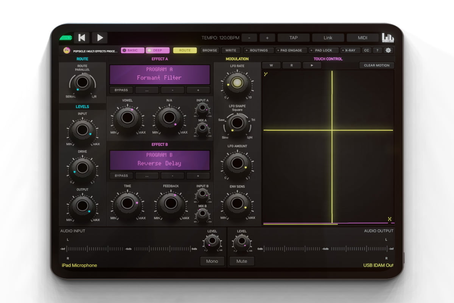Click the LFO Rate knob

click(x=237, y=82)
